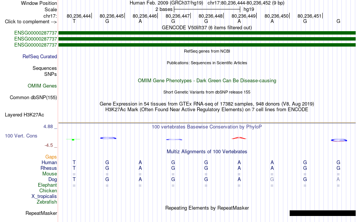This screenshot has height=222, width=356.
Task: Click the '2 bases' scale bar
Action: pyautogui.click(x=207, y=9)
